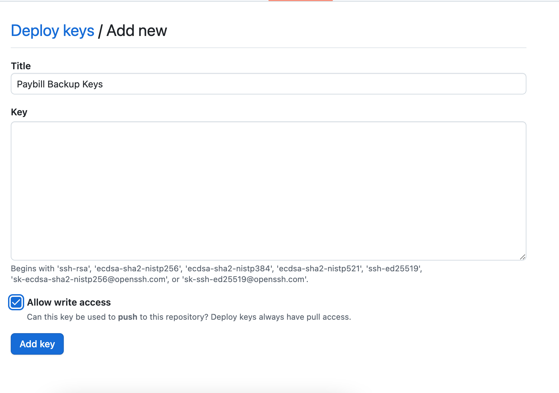
Task: Click the bold word push in description
Action: pyautogui.click(x=128, y=317)
